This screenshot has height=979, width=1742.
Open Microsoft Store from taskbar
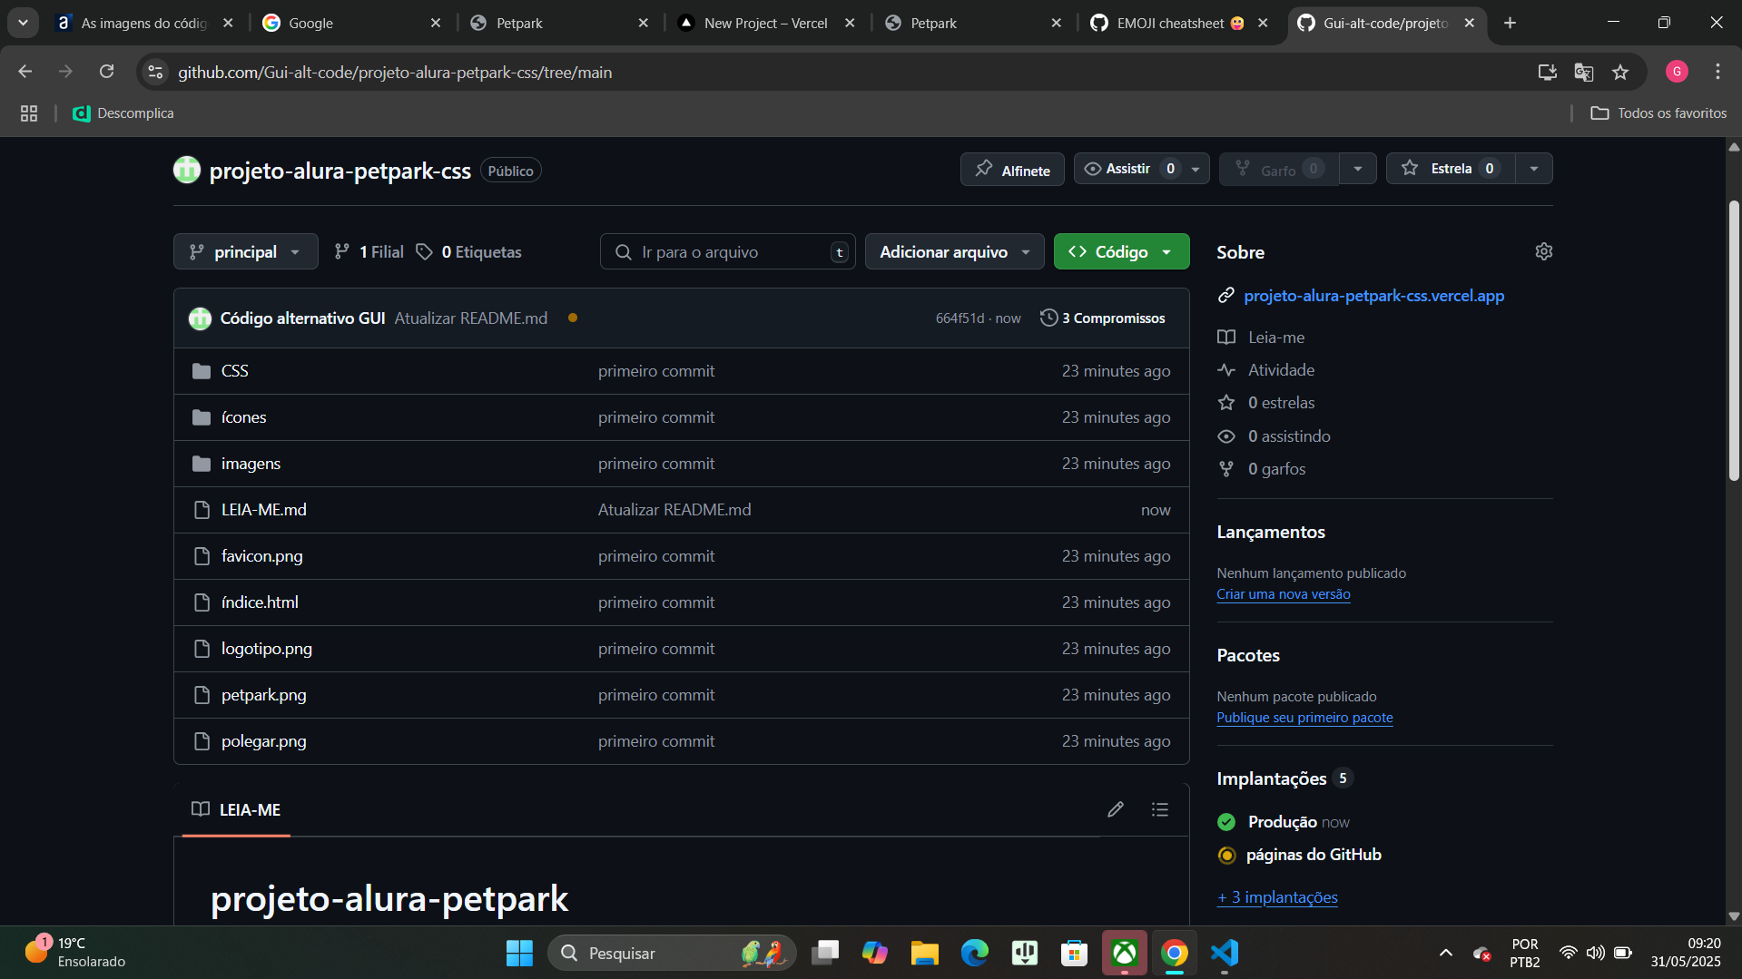[x=1075, y=953]
